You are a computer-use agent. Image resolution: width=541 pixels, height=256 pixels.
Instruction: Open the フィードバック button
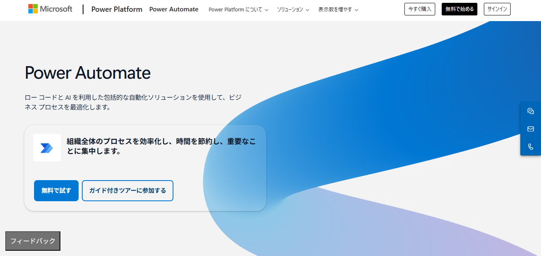[33, 241]
